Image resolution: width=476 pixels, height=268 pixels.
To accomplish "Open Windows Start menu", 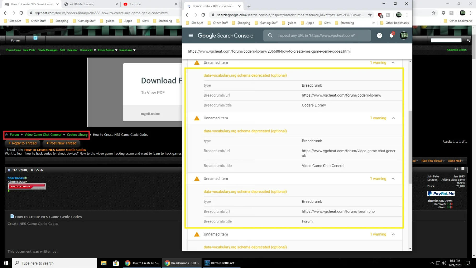I will click(x=6, y=263).
